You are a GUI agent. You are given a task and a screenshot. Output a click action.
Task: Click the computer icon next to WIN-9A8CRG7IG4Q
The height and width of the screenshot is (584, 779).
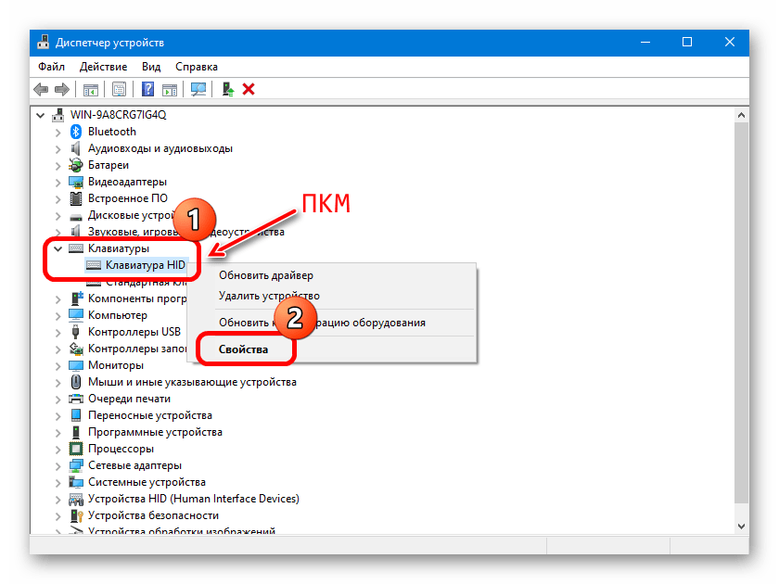point(58,115)
